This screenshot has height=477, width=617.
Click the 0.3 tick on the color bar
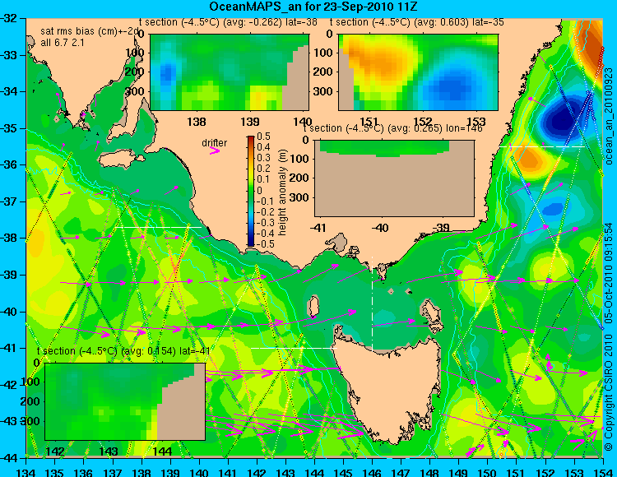[x=263, y=158]
